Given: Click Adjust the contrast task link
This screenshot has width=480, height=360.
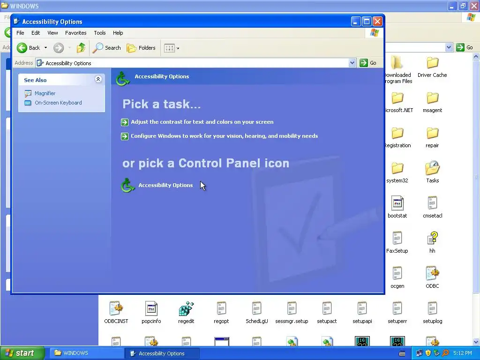Looking at the screenshot, I should coord(202,122).
